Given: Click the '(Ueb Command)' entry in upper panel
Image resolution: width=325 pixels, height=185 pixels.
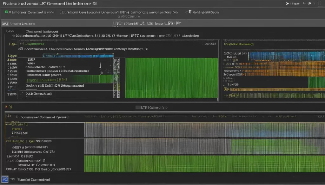Looking at the screenshot, I should click(x=39, y=94).
